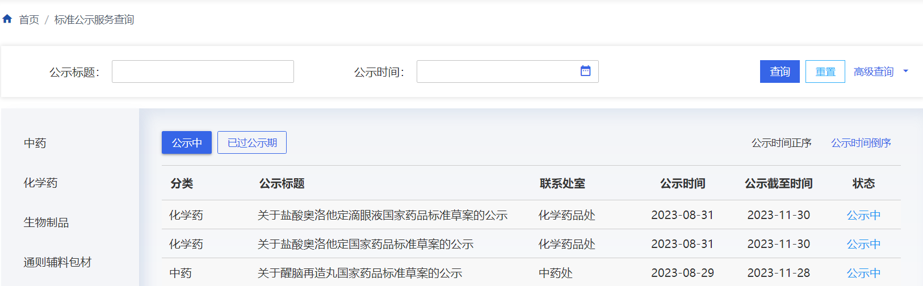Go to 首页 breadcrumb link
This screenshot has height=286, width=923.
click(x=29, y=20)
